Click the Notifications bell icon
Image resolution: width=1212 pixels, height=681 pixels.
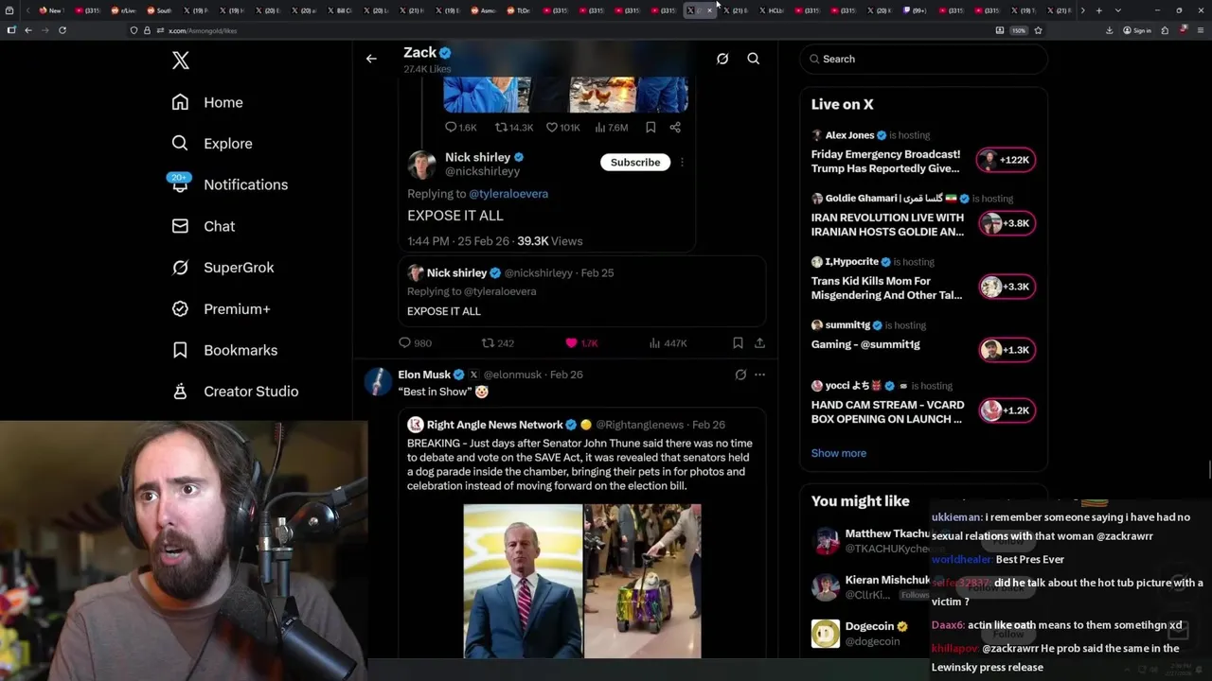click(x=180, y=184)
